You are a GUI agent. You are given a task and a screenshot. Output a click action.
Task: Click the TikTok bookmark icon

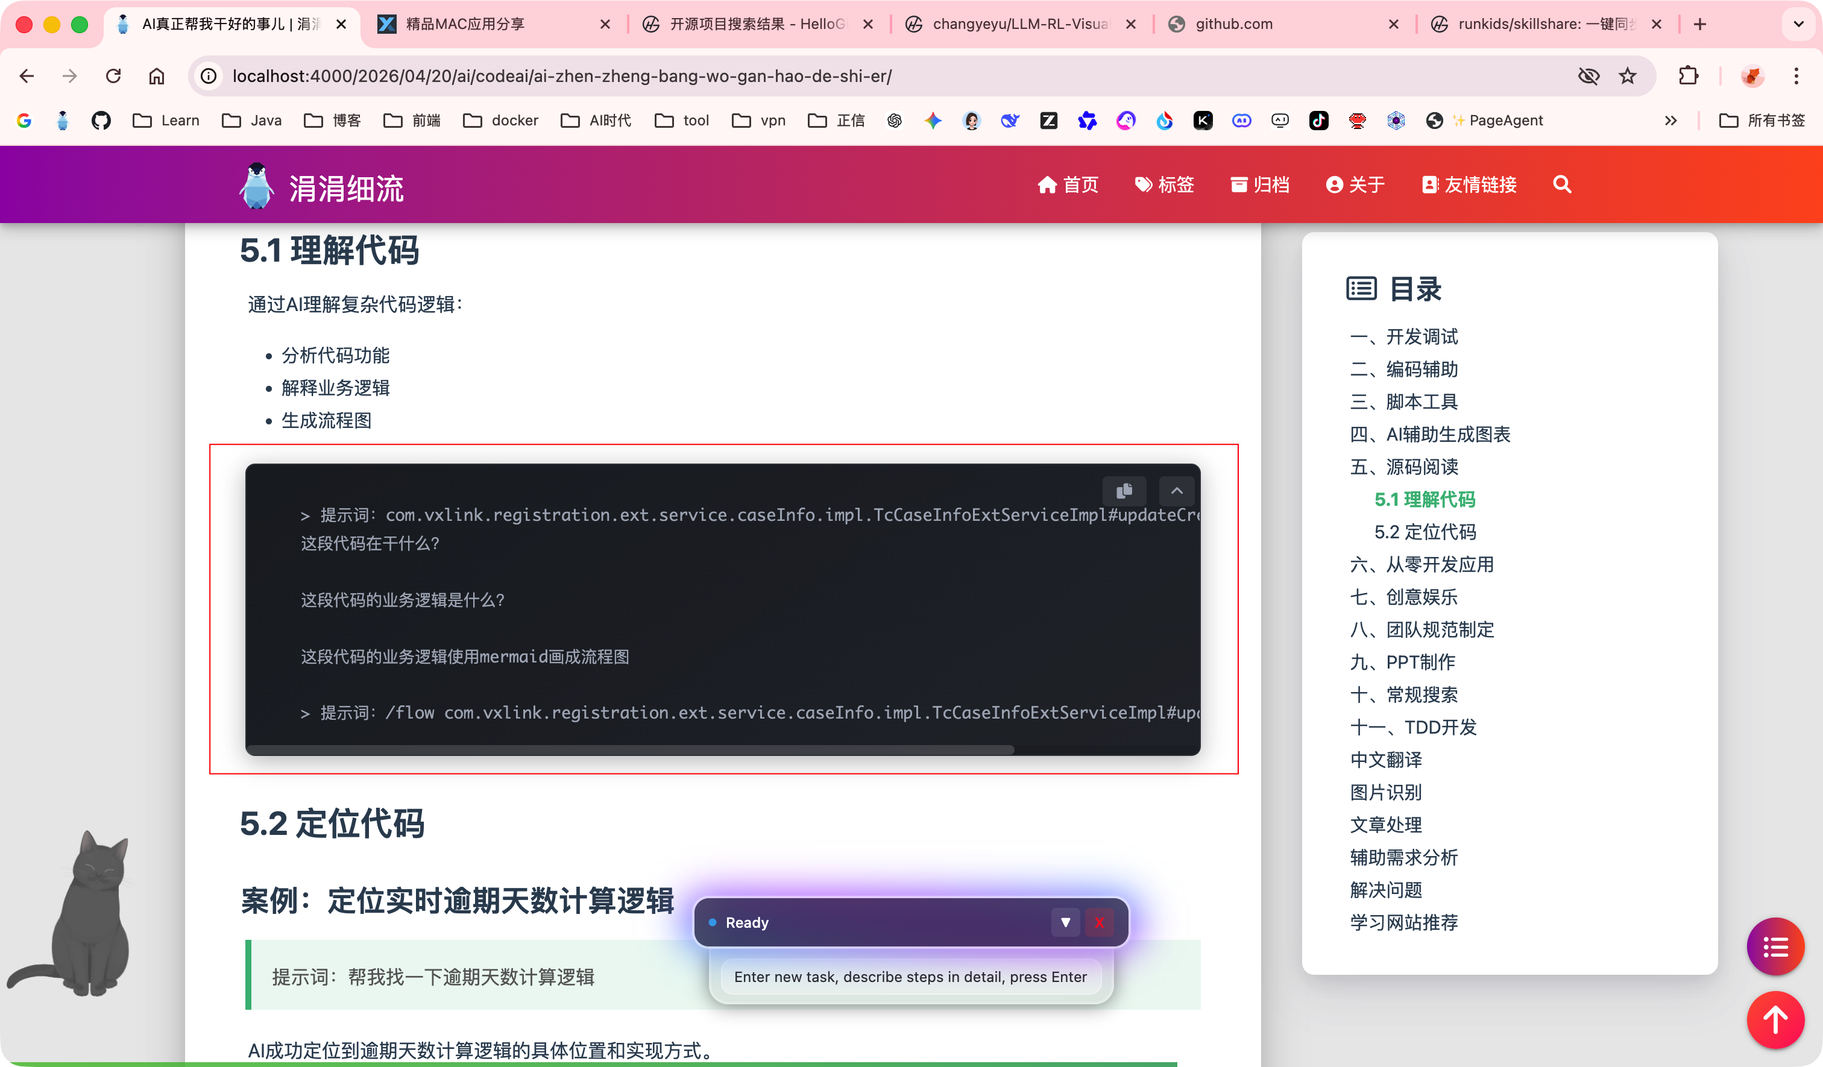point(1319,120)
